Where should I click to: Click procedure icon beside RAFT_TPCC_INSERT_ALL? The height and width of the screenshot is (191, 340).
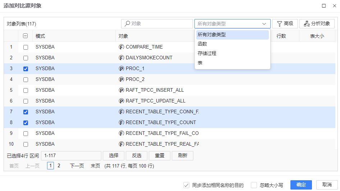[121, 90]
